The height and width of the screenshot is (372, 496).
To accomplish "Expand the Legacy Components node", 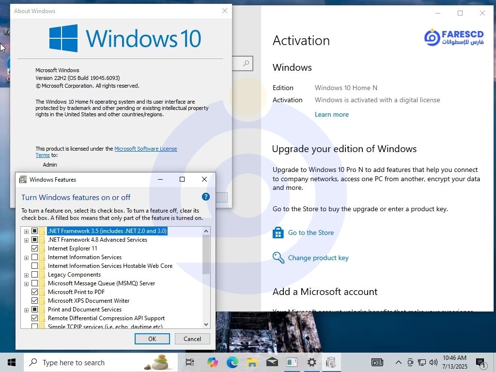I will 26,275.
